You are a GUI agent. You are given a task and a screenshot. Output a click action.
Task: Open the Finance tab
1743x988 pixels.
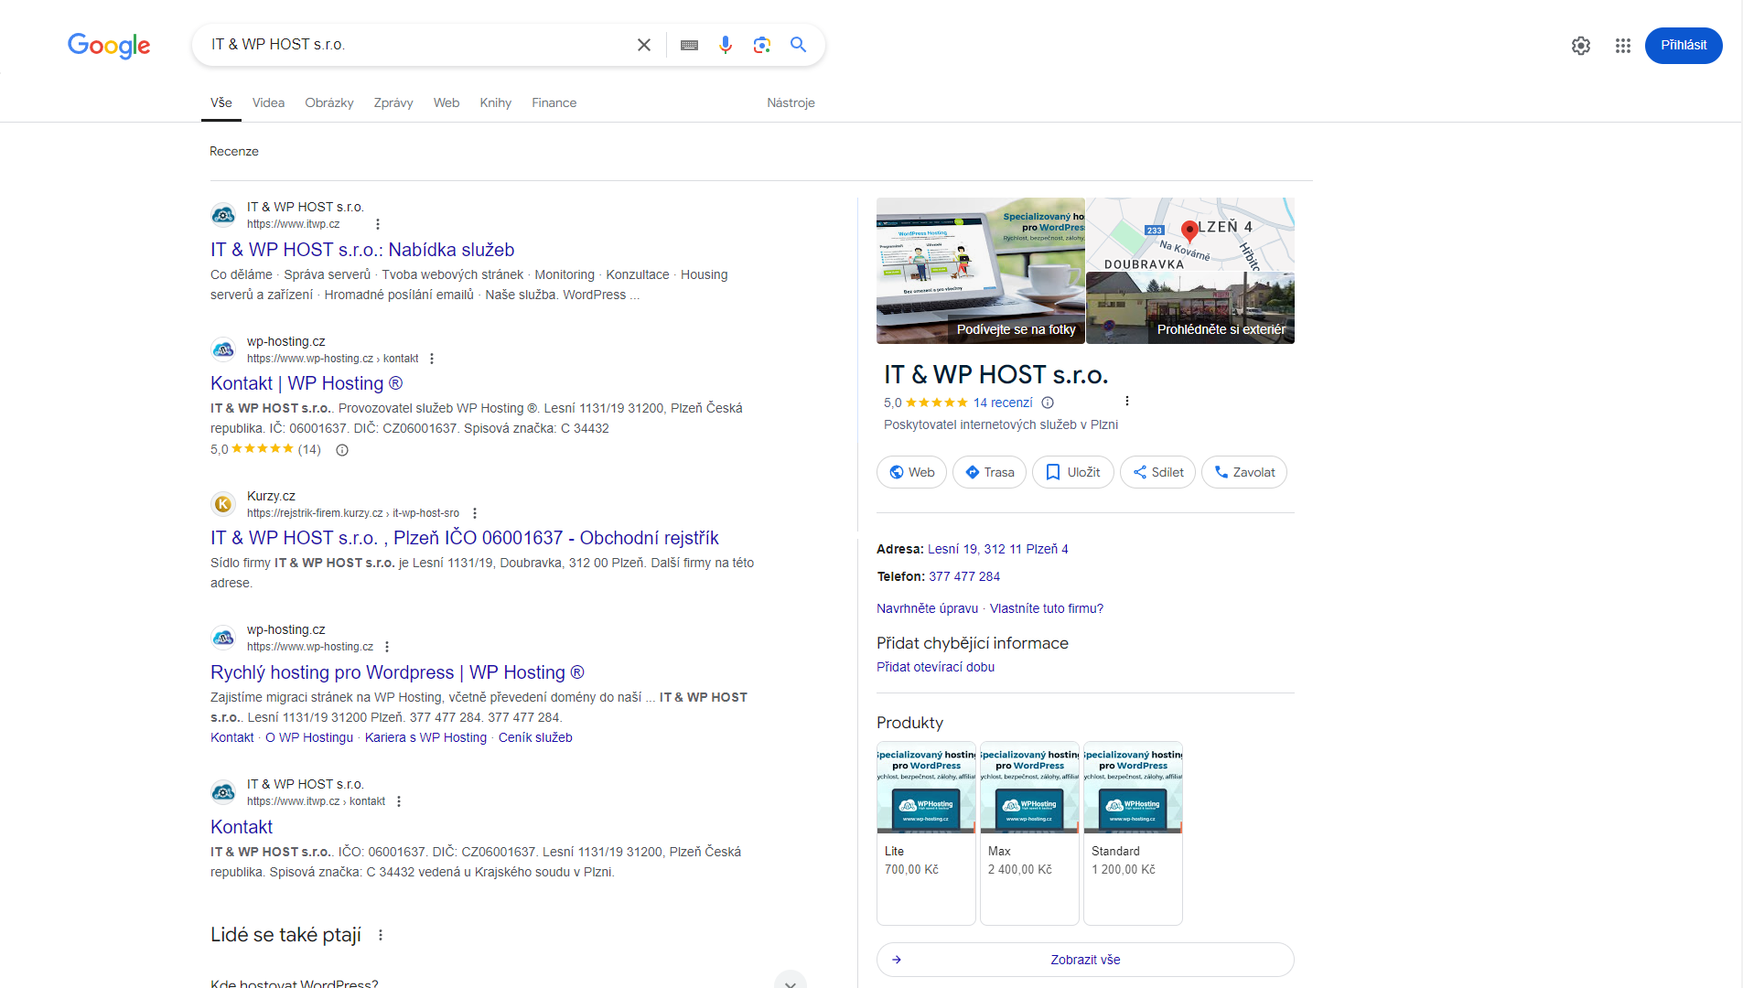coord(554,102)
